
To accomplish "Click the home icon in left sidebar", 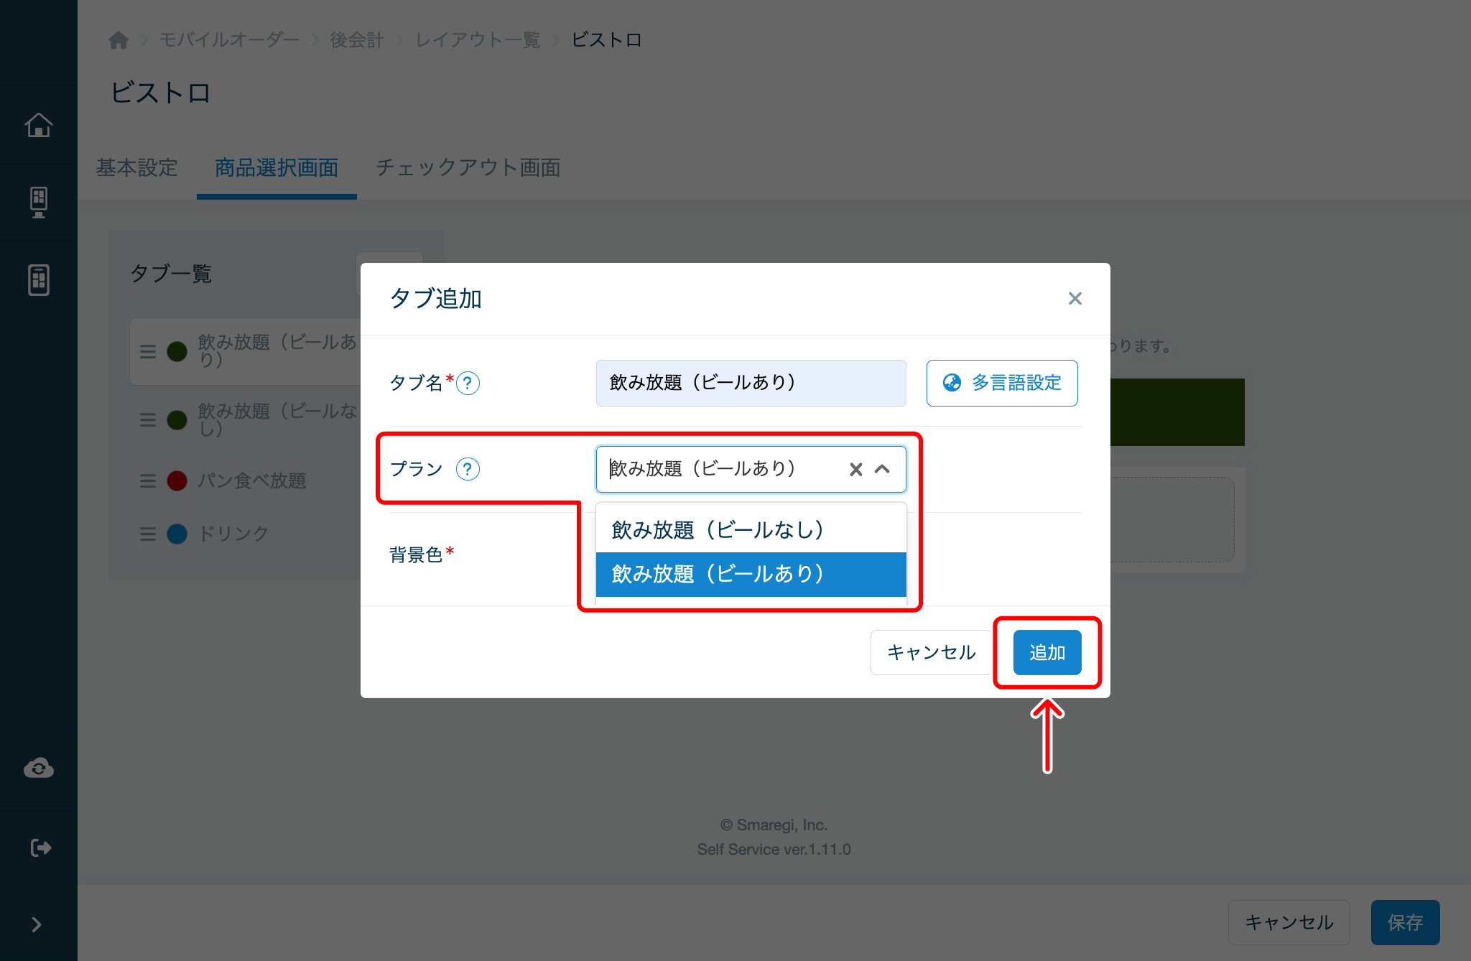I will [39, 125].
